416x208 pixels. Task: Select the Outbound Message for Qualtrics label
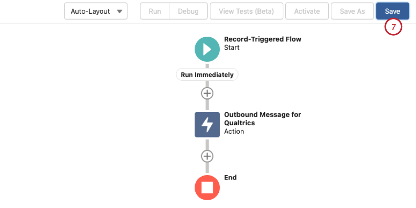(x=263, y=119)
